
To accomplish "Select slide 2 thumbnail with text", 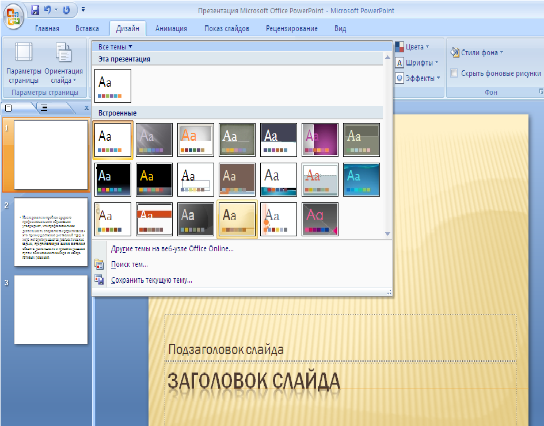I will 51,232.
